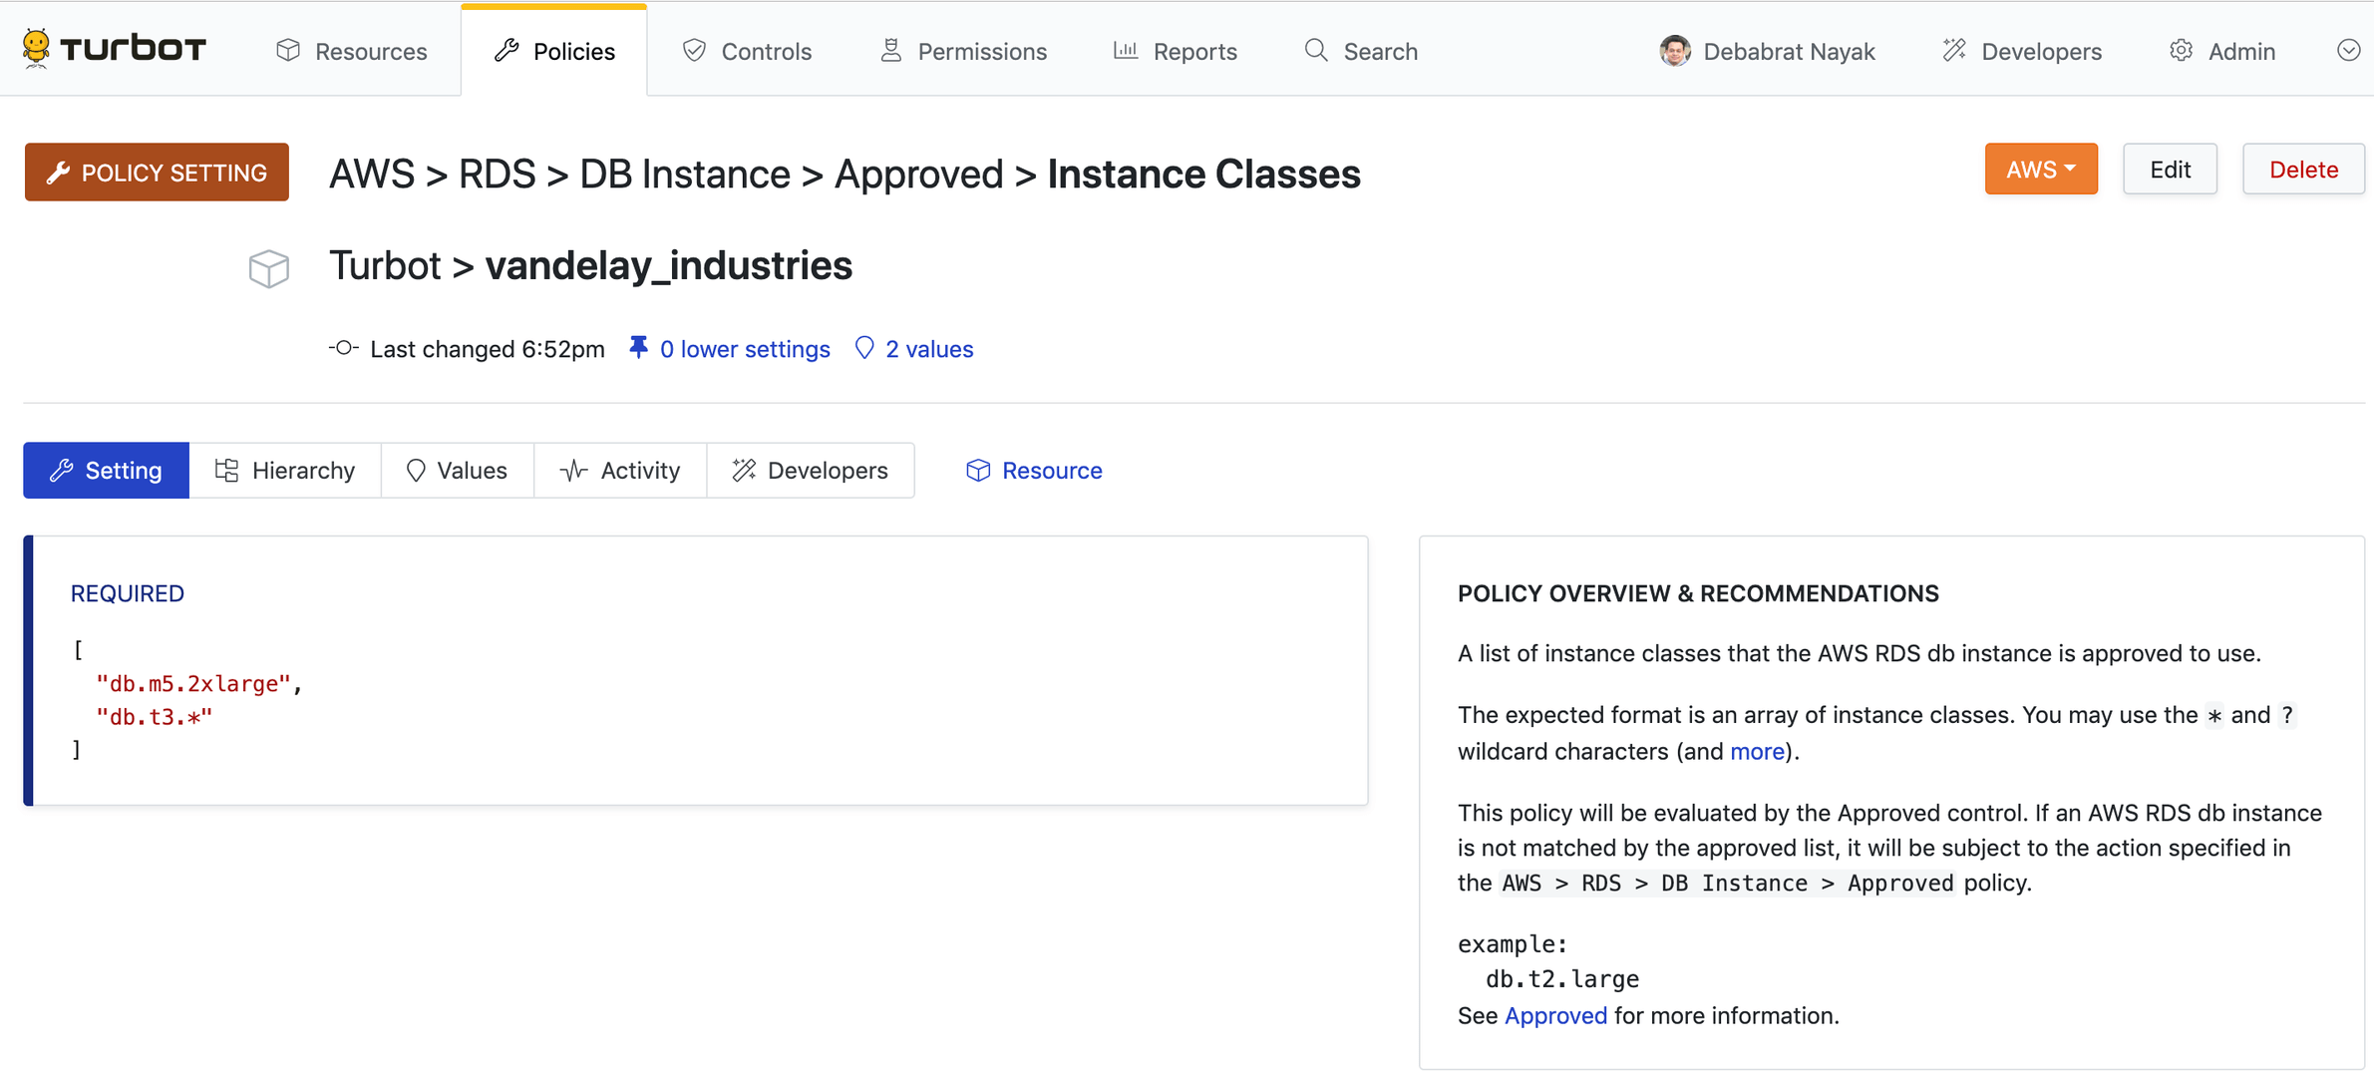Click the Reports bar-chart icon
2374x1077 pixels.
click(x=1125, y=50)
